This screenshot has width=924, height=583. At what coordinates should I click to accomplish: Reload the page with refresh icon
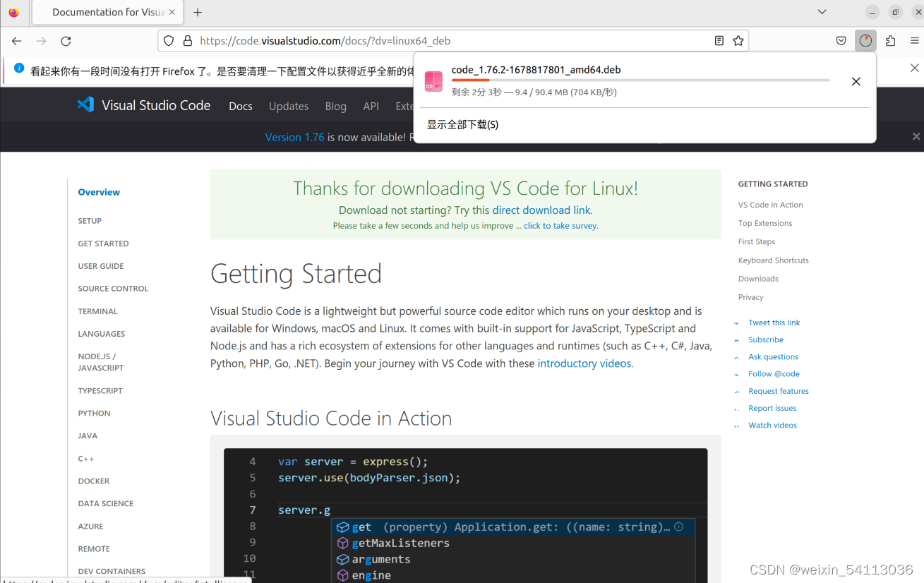pos(66,41)
